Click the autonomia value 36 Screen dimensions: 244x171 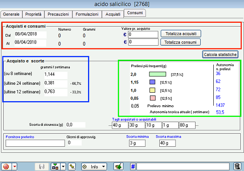pos(218,74)
